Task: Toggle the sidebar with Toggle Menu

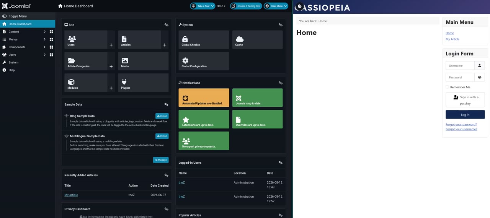Action: pyautogui.click(x=28, y=16)
